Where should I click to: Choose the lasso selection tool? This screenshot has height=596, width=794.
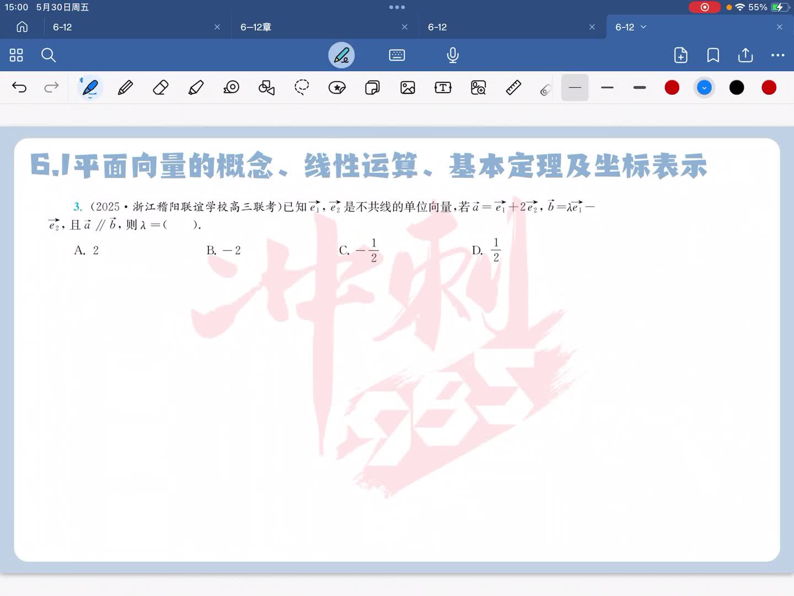302,88
